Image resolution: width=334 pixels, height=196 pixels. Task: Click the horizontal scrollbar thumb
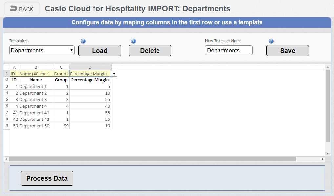(x=152, y=159)
